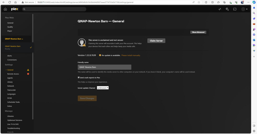Open Languages settings
Screen dimensions: 257x134
tap(12, 94)
